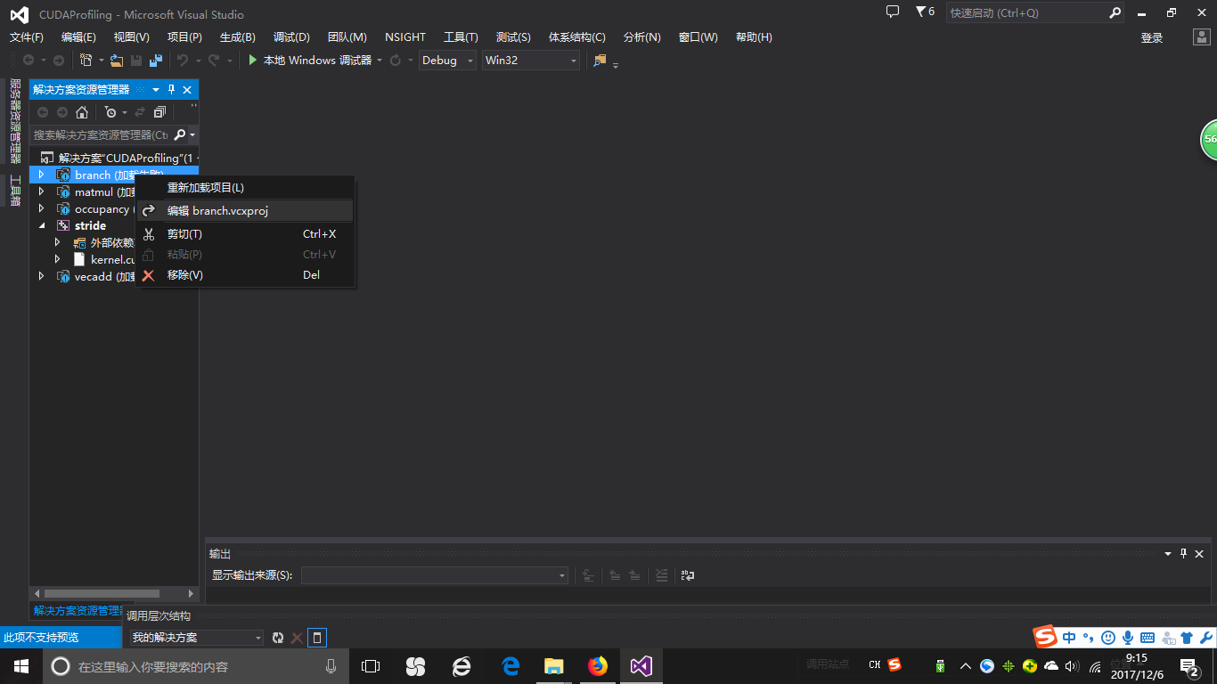Open the notifications flag showing 6
Image resolution: width=1217 pixels, height=684 pixels.
point(925,12)
